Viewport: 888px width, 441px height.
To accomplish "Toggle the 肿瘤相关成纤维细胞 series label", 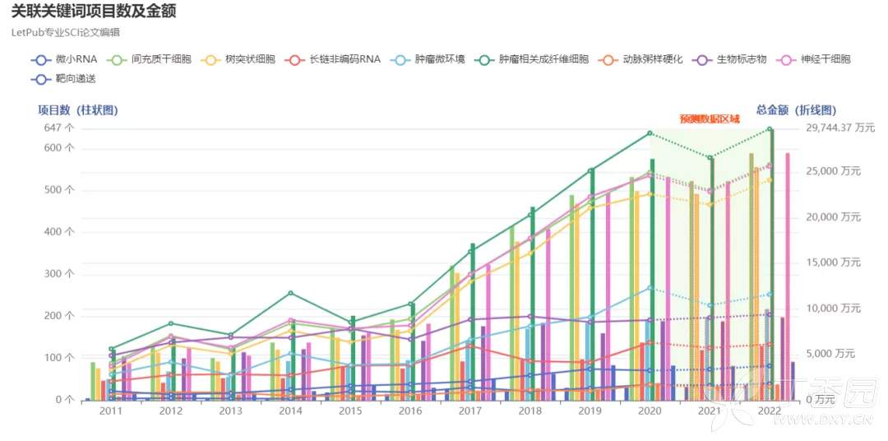I will tap(543, 60).
